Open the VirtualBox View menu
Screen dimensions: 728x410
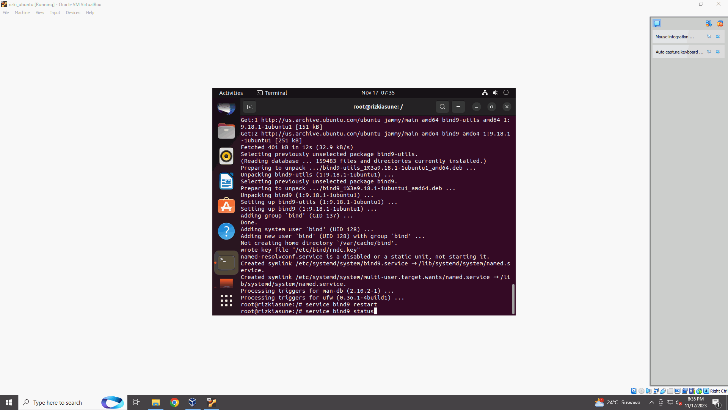point(40,13)
